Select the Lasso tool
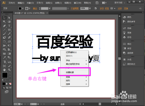Viewport: 145px width, 106px height. pos(9,22)
